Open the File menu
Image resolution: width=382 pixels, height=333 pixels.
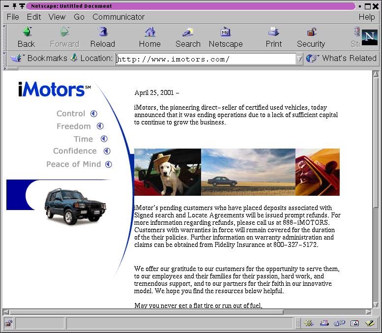coord(13,17)
